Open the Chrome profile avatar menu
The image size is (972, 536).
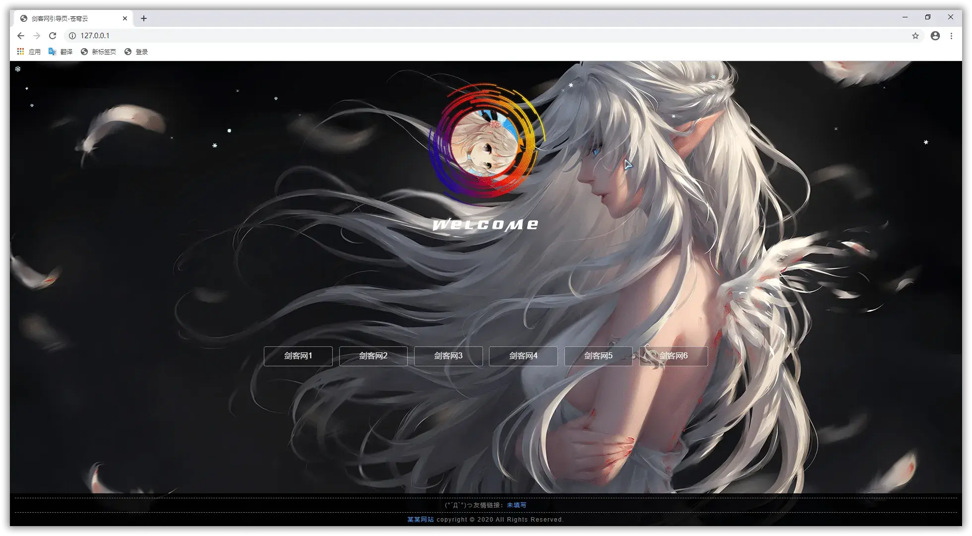point(935,36)
